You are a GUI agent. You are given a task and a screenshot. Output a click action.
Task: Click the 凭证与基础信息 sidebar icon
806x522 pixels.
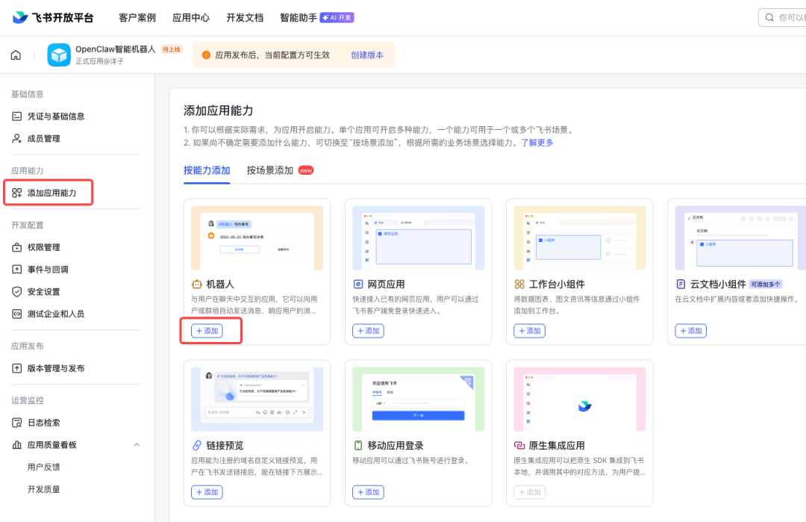click(17, 116)
